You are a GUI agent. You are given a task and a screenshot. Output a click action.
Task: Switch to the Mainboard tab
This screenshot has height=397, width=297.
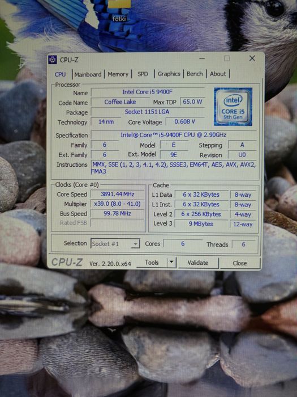[x=88, y=74]
